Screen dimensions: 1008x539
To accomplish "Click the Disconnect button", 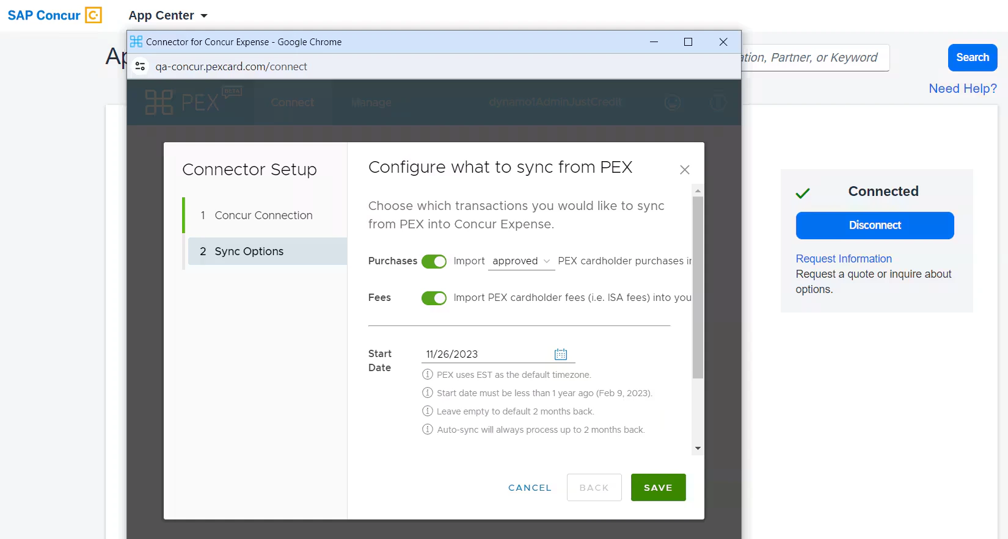I will coord(875,225).
